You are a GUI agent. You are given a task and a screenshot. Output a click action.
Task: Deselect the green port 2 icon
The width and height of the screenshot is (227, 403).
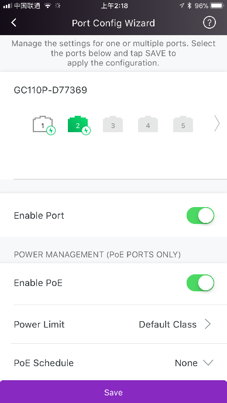78,125
